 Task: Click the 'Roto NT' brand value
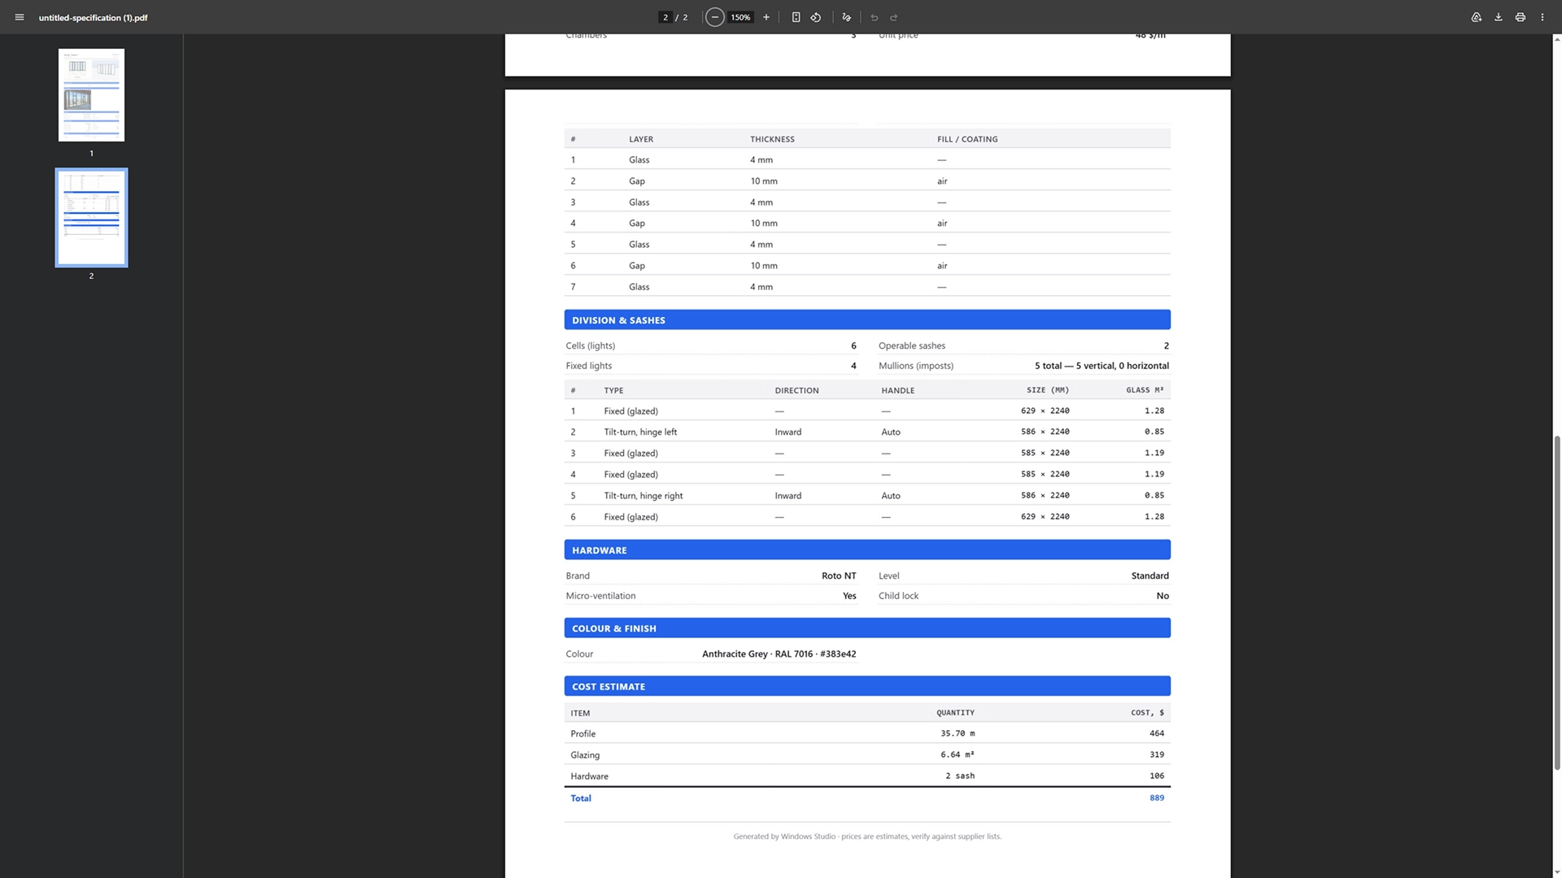click(x=839, y=576)
